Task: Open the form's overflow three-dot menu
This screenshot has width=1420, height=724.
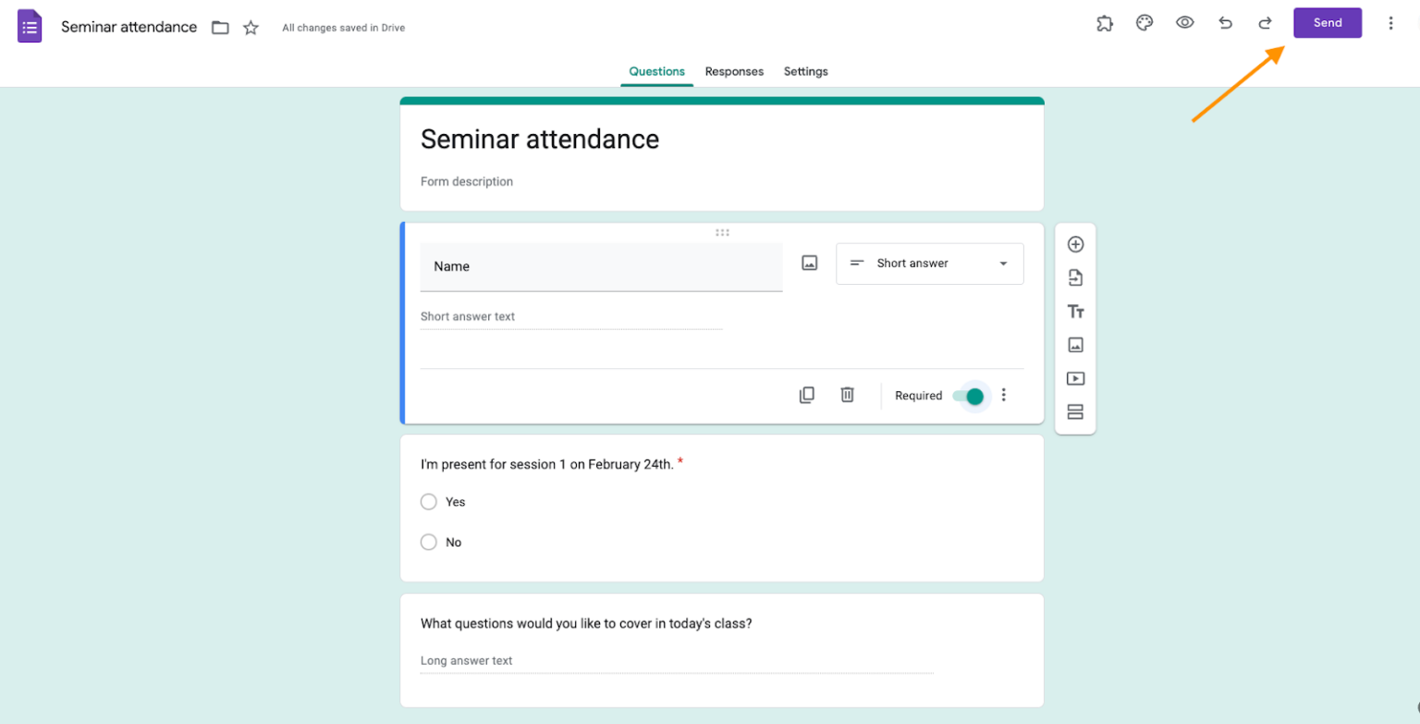Action: tap(1390, 22)
